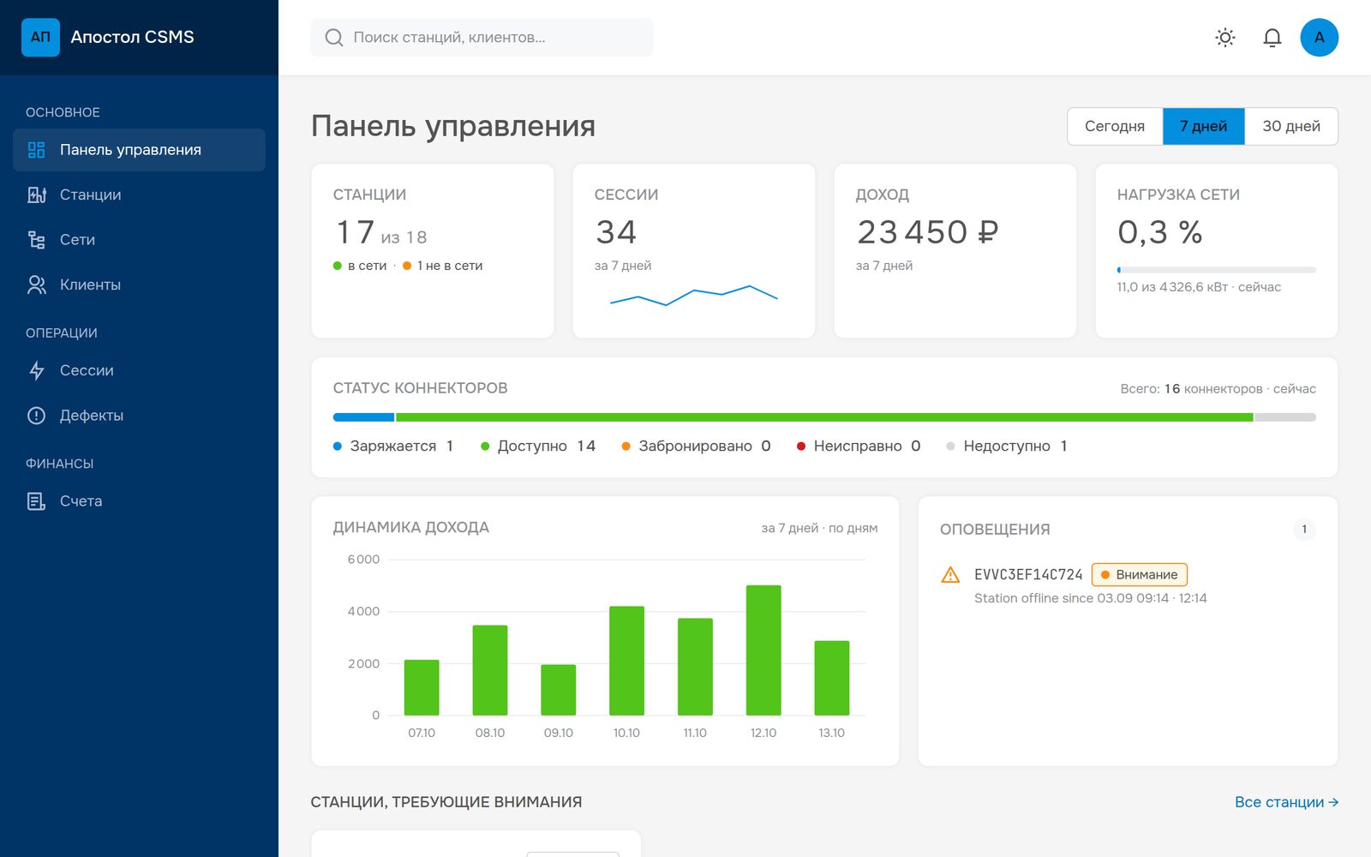The width and height of the screenshot is (1371, 857).
Task: Click the Недоступно legend entry
Action: (1007, 446)
